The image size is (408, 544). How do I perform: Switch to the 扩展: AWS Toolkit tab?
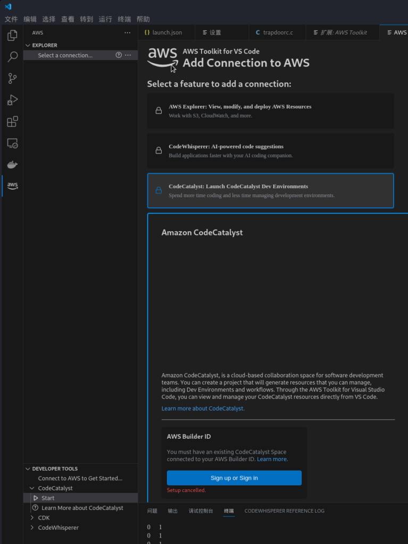click(x=343, y=32)
